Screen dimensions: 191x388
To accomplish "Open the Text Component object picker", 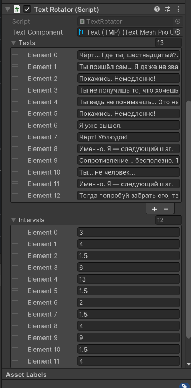I will 178,32.
